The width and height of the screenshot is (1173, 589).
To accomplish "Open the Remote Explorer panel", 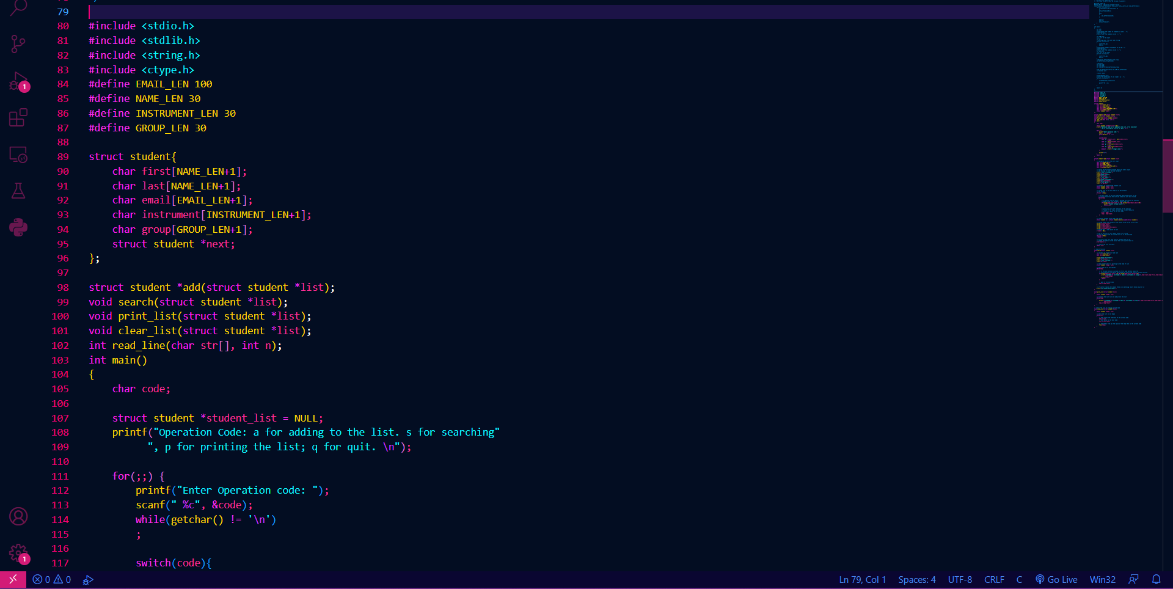I will click(18, 155).
